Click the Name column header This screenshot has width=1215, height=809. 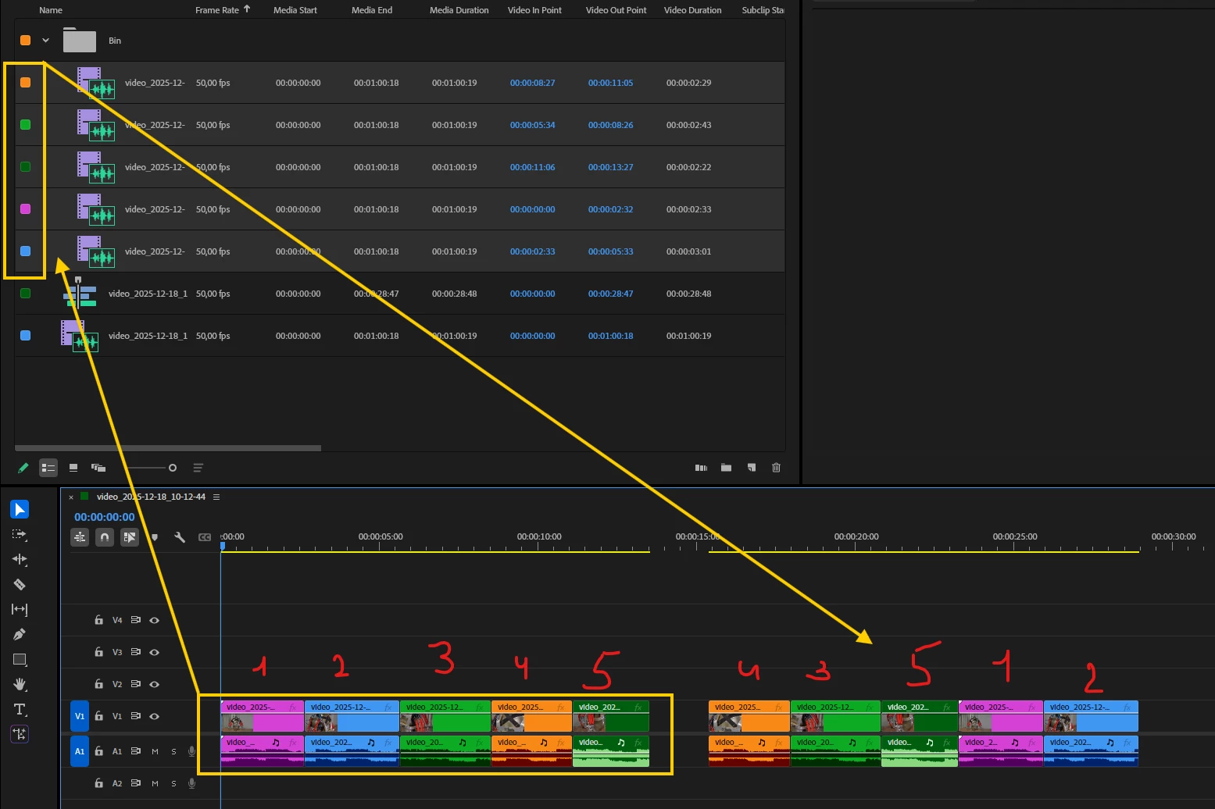click(x=51, y=10)
